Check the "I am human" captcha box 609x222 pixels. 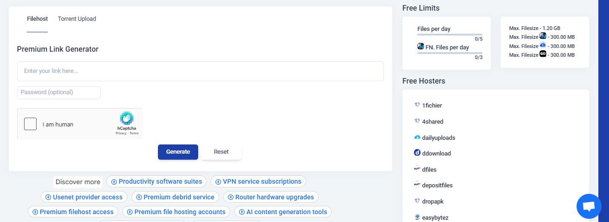point(30,124)
